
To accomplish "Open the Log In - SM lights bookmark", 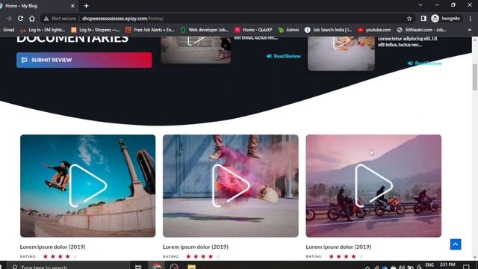I will [x=43, y=30].
